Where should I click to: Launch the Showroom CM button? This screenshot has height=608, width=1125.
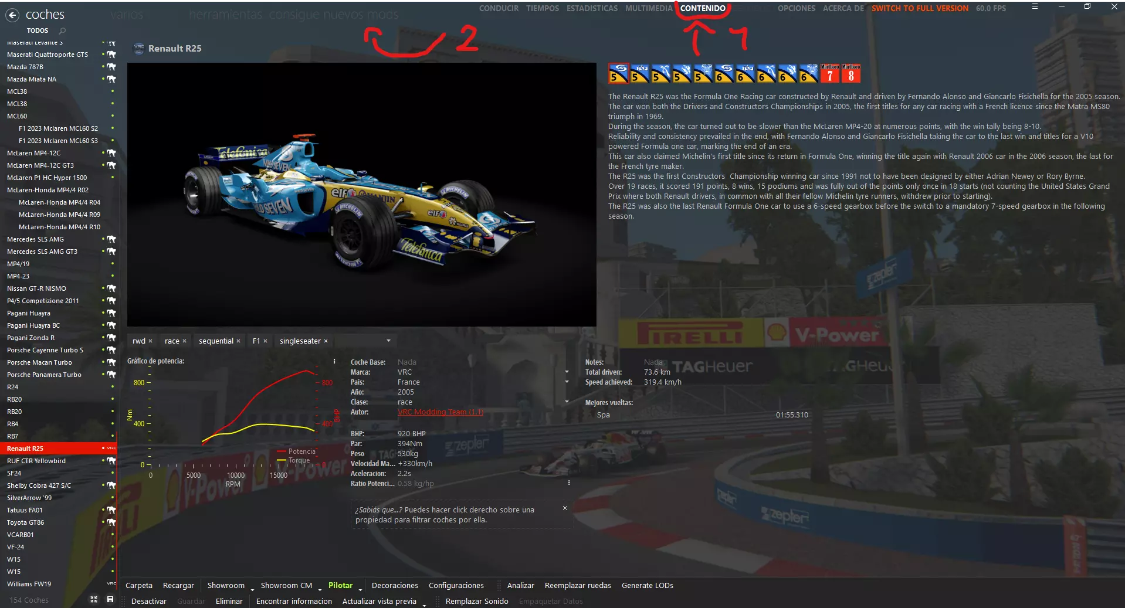tap(286, 585)
